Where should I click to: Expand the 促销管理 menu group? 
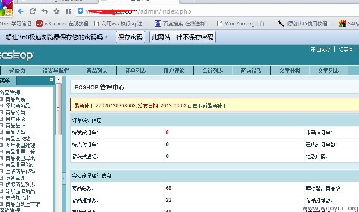(10, 210)
